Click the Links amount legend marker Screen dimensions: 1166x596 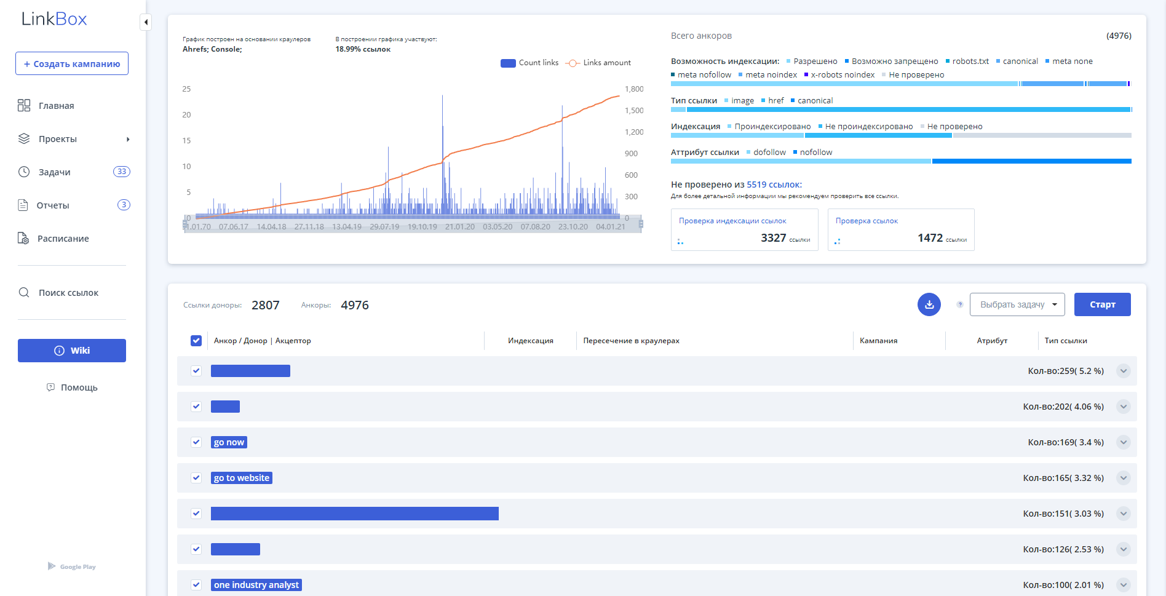point(573,63)
